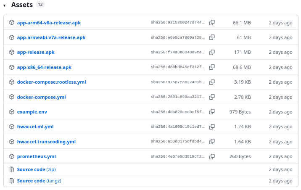
Task: Select hash text sha256:a50d01758fdbd4…
Action: tap(177, 141)
